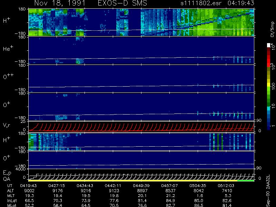Select the He+ panel label

coord(8,48)
